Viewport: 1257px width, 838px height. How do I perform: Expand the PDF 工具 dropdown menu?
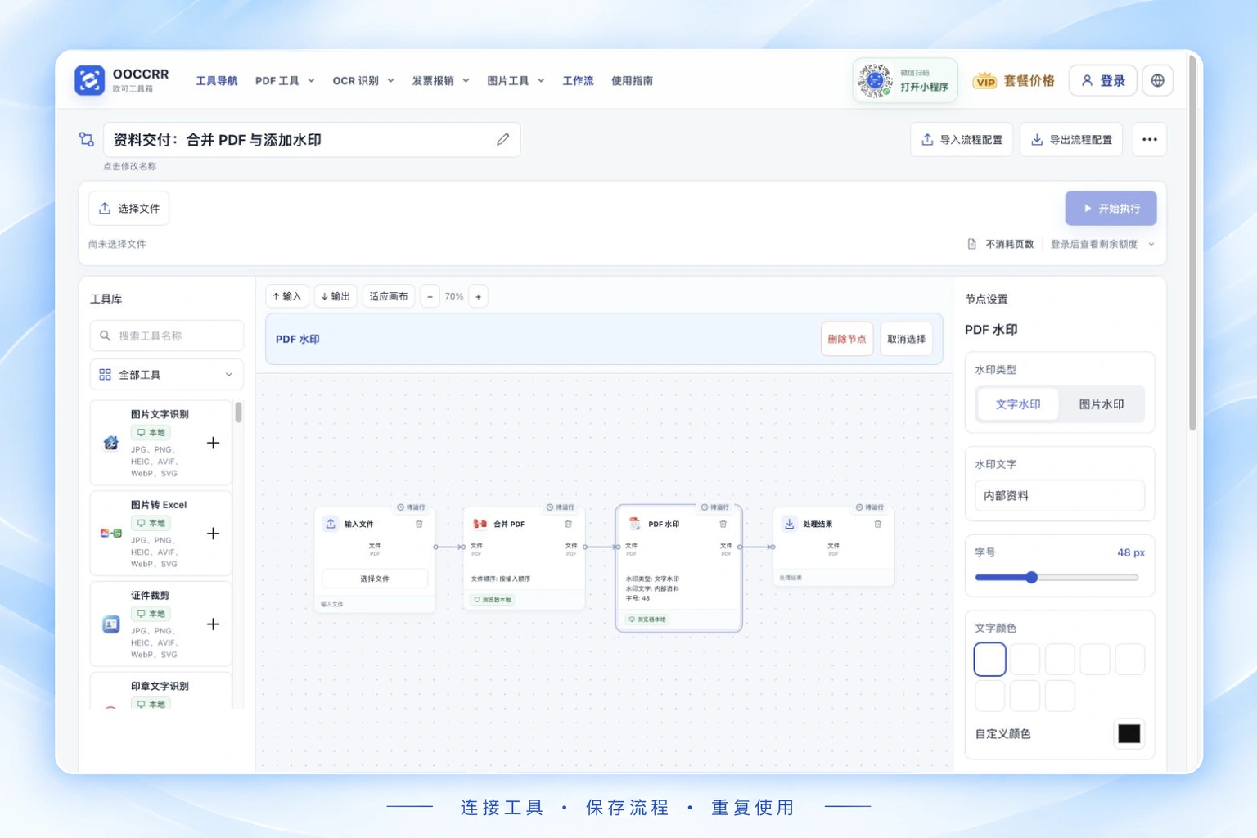285,81
